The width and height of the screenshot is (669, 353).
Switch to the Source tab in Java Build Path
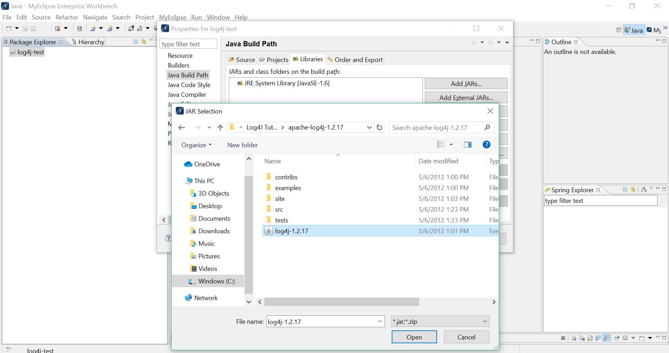click(242, 60)
